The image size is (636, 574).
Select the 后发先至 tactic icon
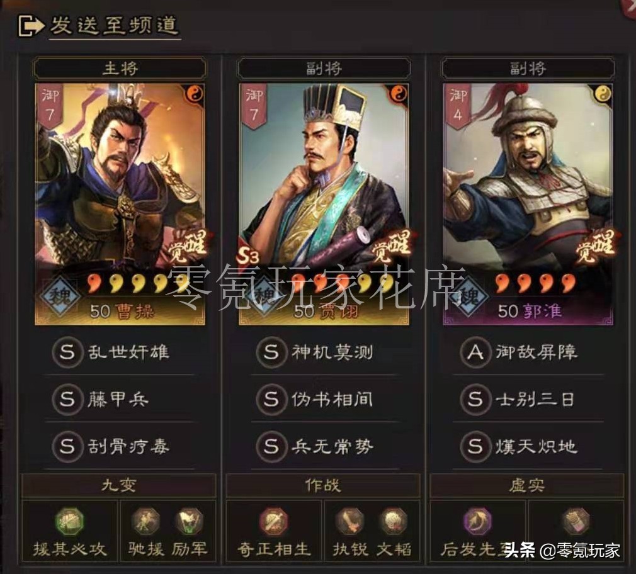click(477, 522)
